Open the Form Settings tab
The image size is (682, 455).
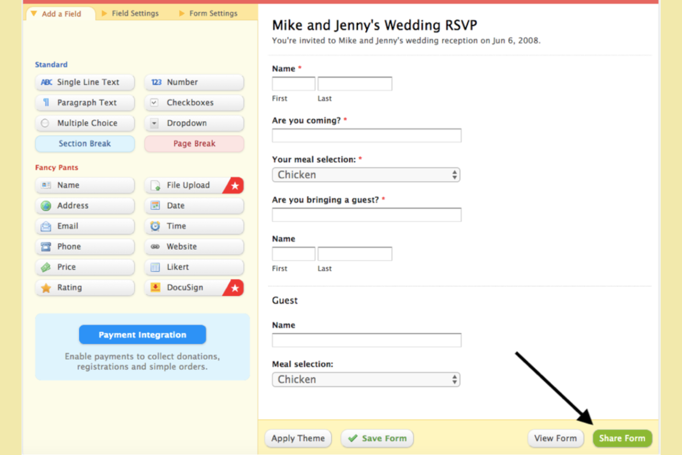(x=213, y=13)
